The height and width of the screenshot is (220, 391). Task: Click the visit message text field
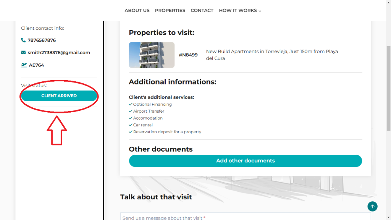tap(245, 217)
